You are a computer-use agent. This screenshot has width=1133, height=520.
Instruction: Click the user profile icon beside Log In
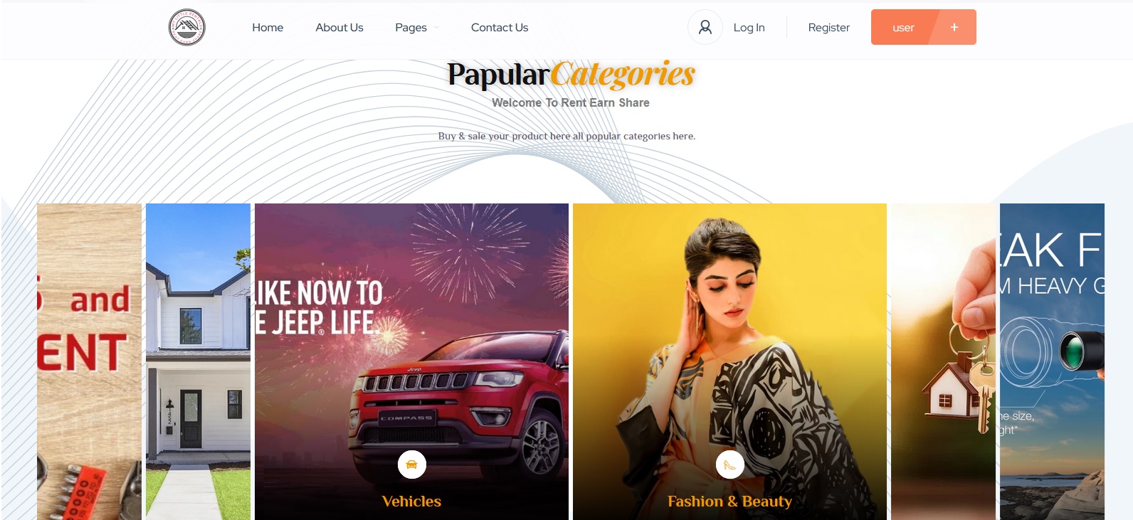[705, 27]
